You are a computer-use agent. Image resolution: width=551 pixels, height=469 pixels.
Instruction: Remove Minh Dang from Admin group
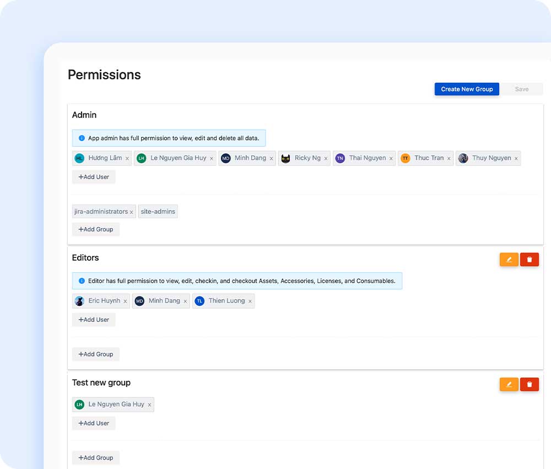pos(271,159)
